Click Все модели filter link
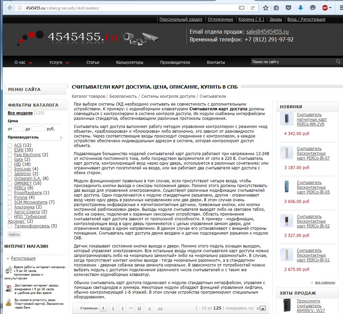343x314 pixels. click(x=20, y=113)
